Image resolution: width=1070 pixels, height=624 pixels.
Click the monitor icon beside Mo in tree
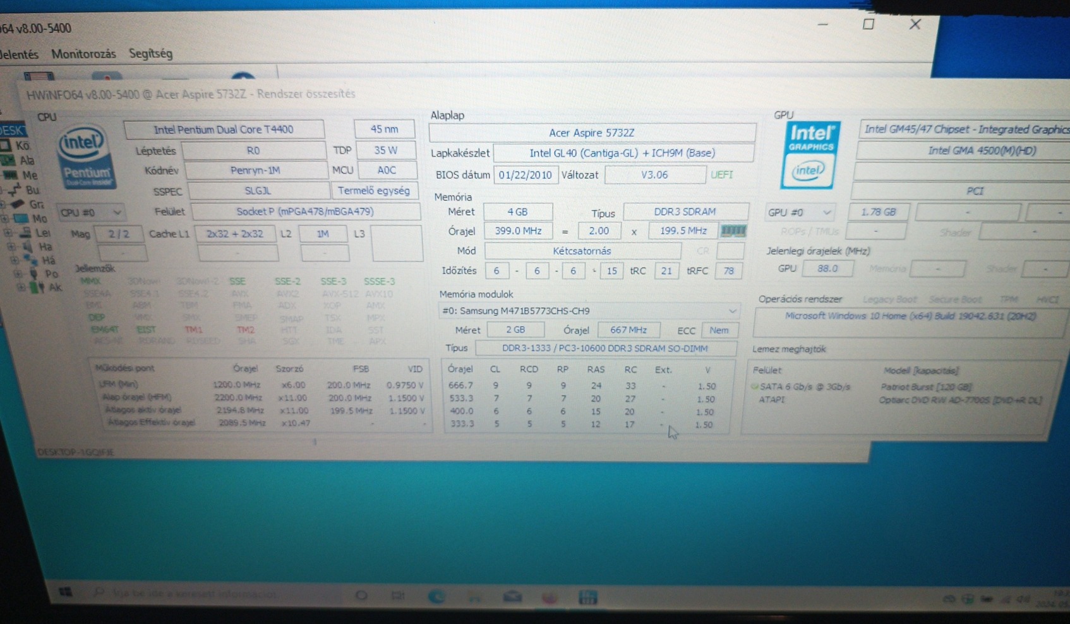tap(21, 219)
